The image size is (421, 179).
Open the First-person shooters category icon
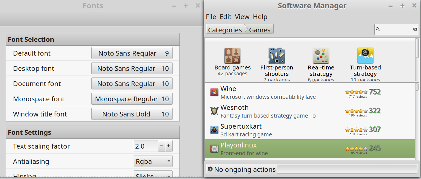click(277, 56)
